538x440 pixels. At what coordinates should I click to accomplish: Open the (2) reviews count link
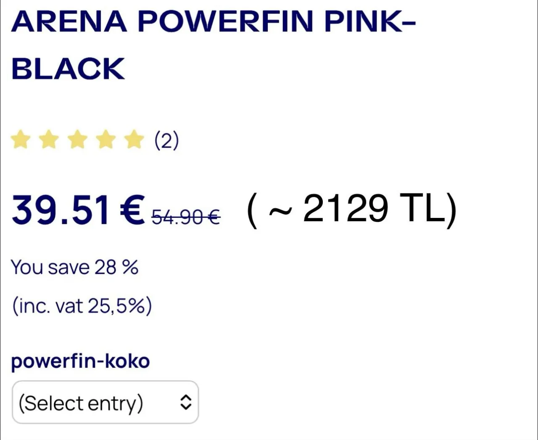pyautogui.click(x=167, y=140)
